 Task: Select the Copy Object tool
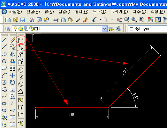12,47
